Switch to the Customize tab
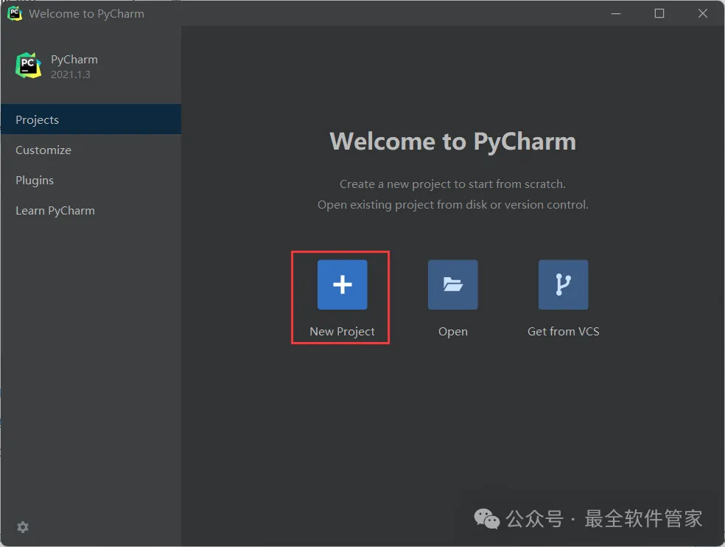The width and height of the screenshot is (725, 547). tap(91, 150)
